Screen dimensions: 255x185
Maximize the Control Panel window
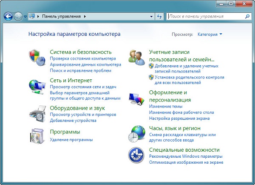tap(231, 3)
